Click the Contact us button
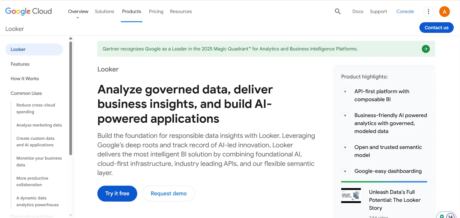Image resolution: width=460 pixels, height=218 pixels. [x=436, y=28]
